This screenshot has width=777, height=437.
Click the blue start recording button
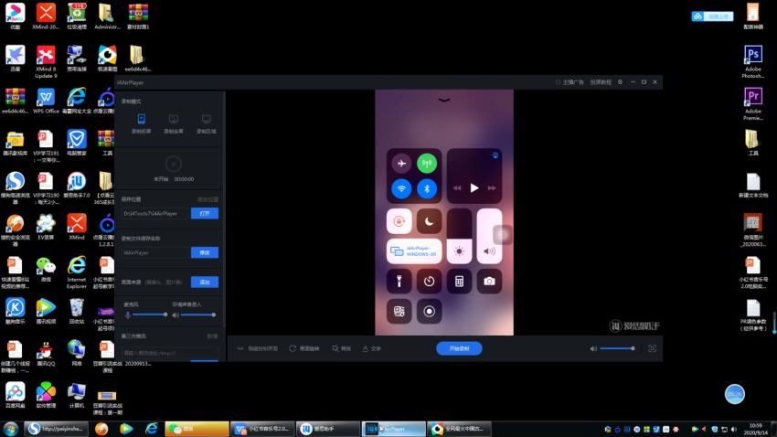[459, 348]
